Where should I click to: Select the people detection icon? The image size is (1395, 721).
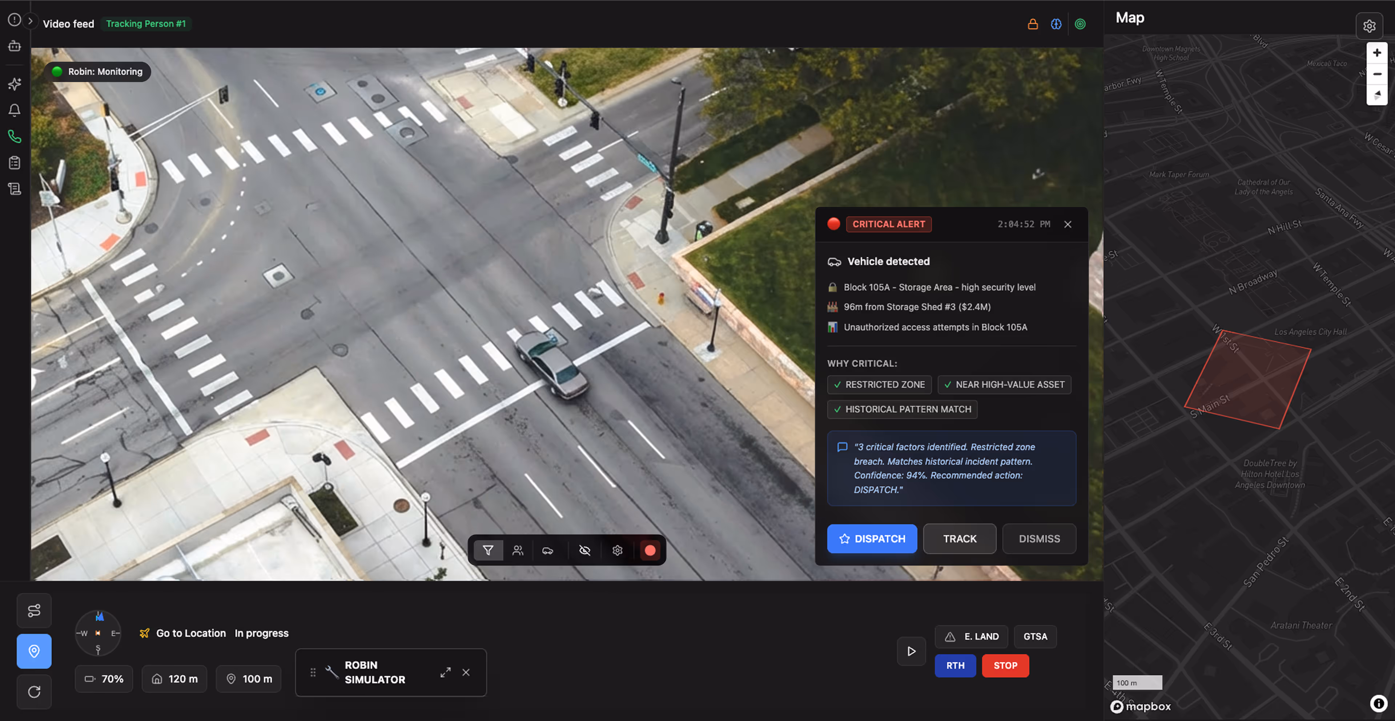coord(518,551)
